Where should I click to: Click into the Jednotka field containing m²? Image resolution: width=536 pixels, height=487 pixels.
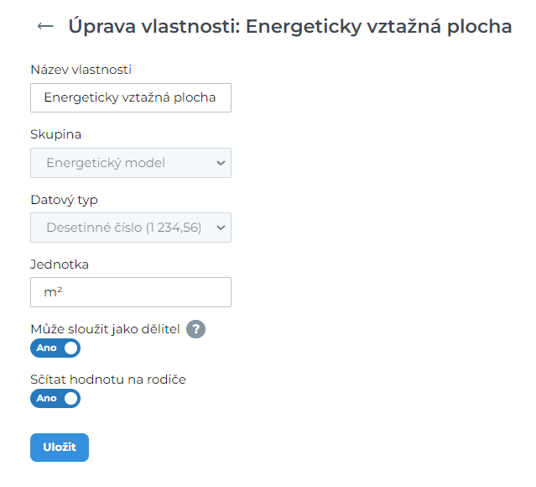pos(130,292)
